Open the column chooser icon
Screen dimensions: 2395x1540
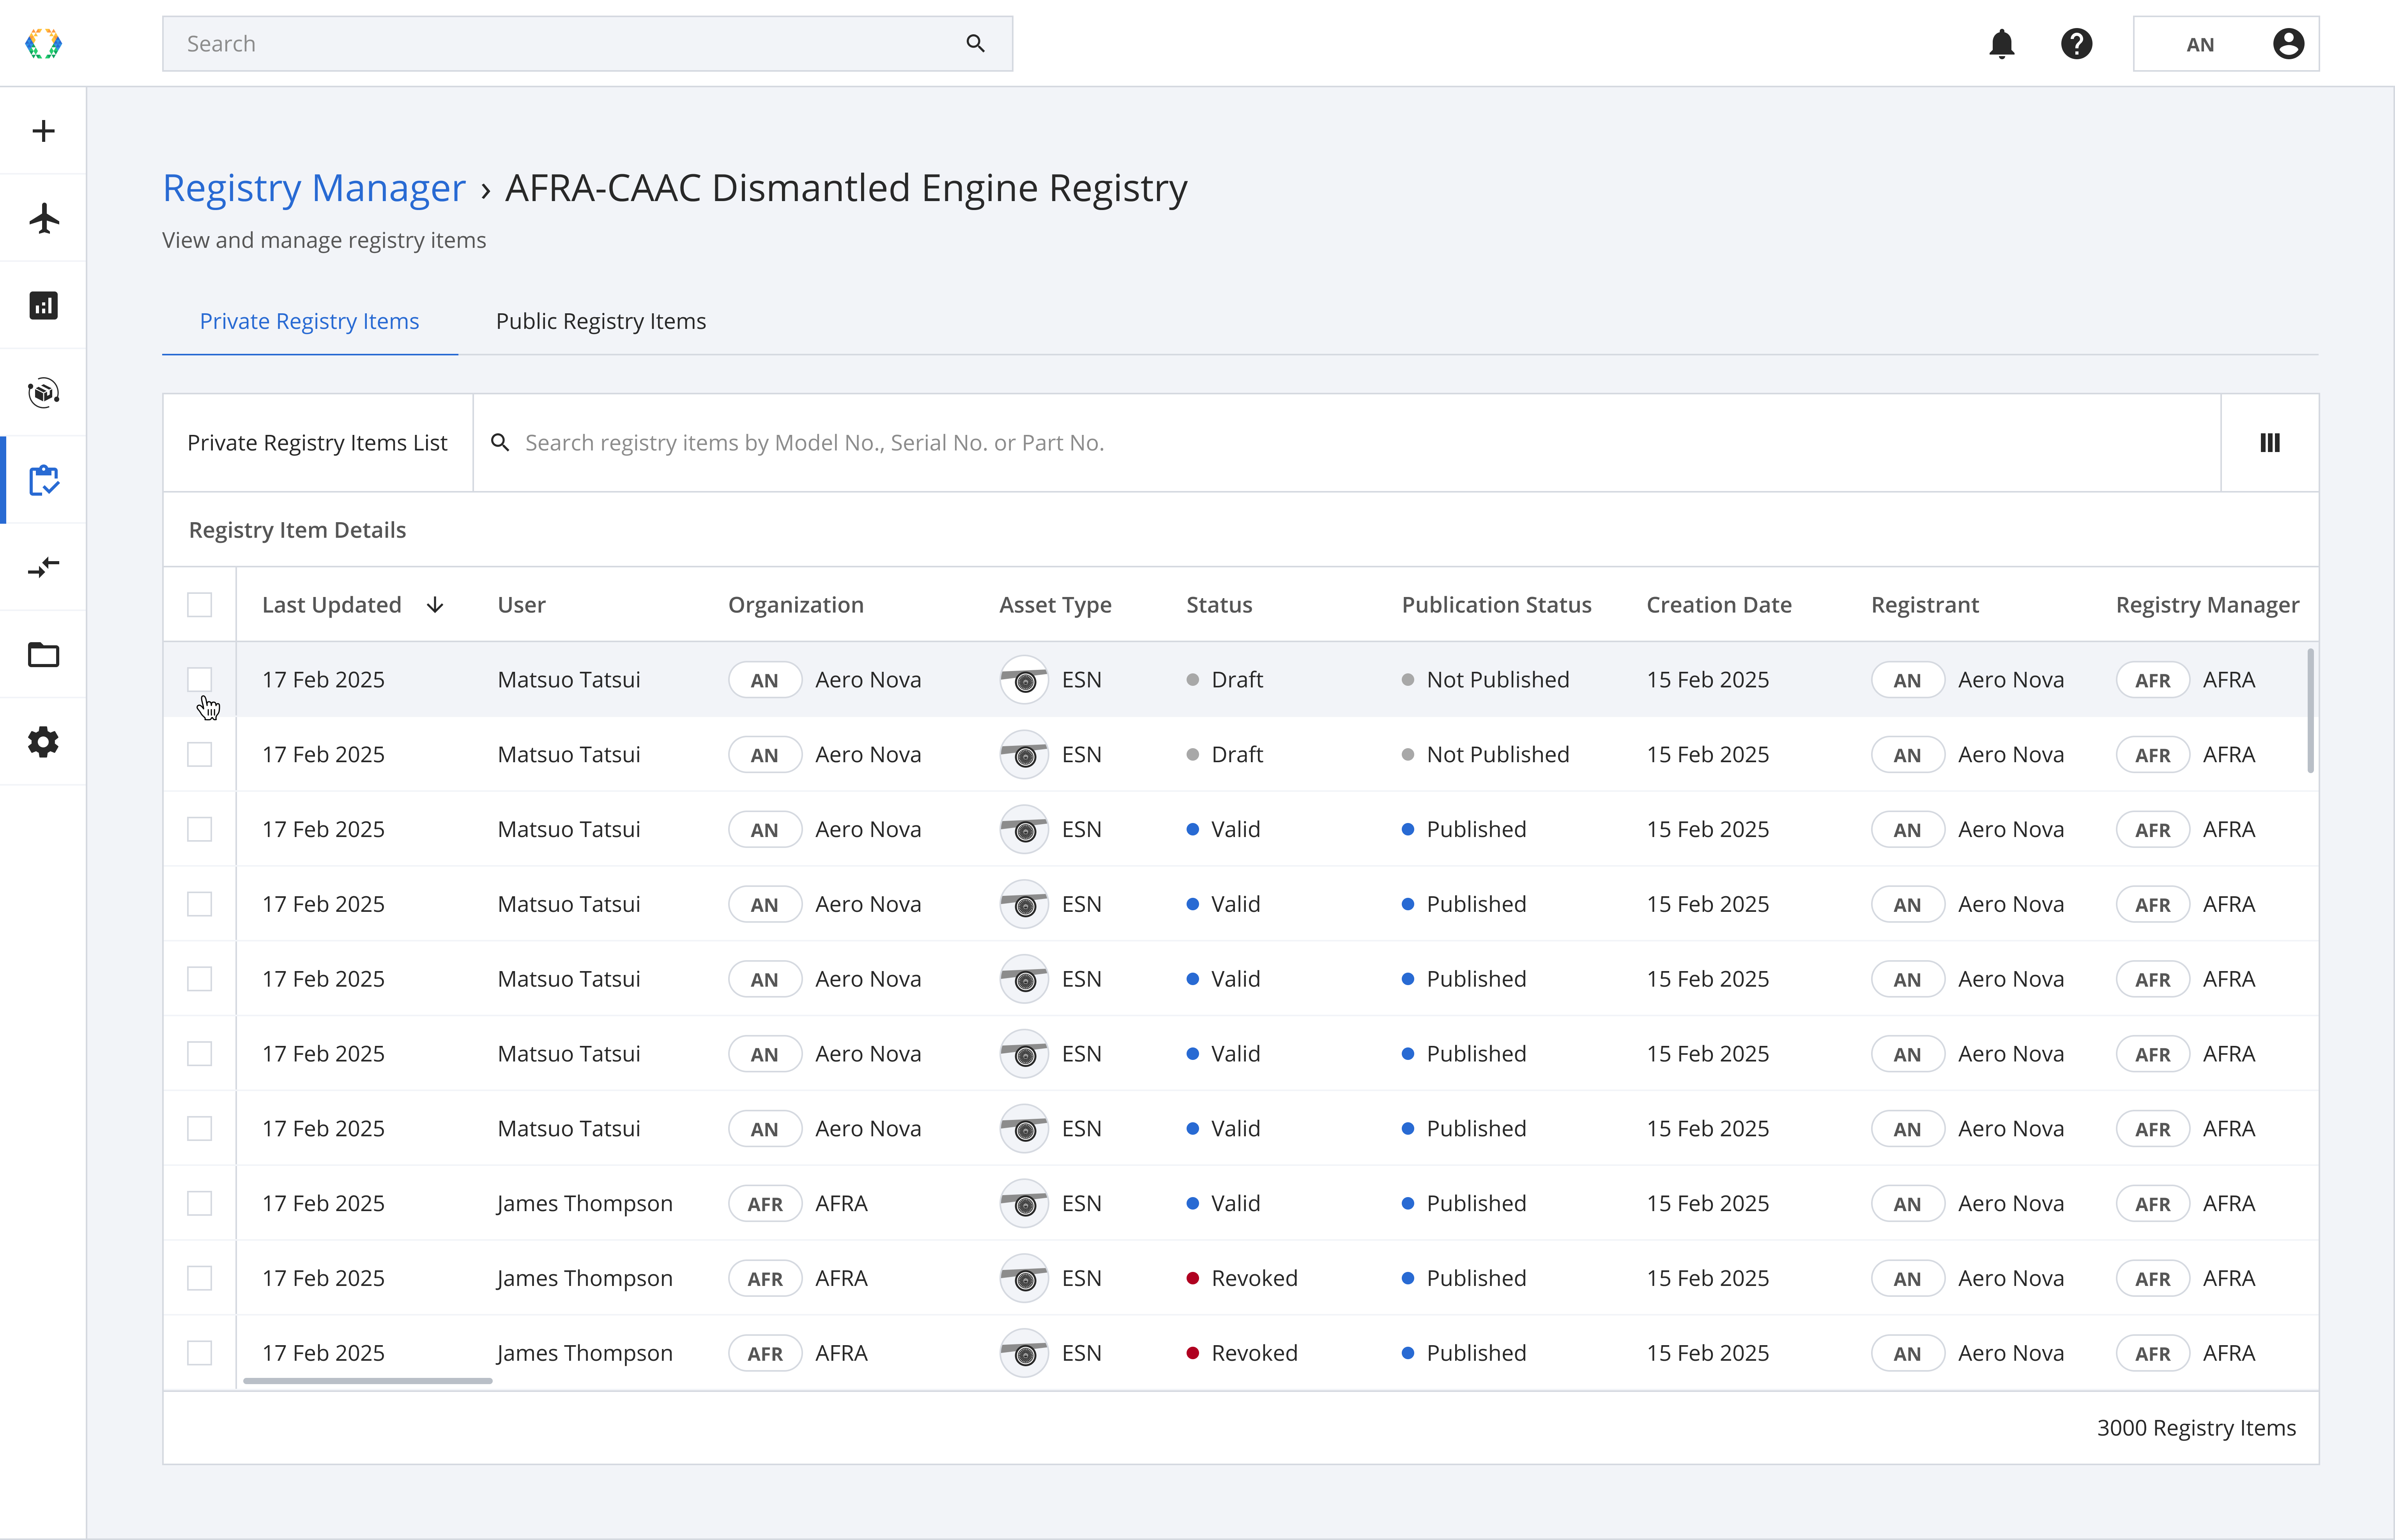[x=2269, y=443]
